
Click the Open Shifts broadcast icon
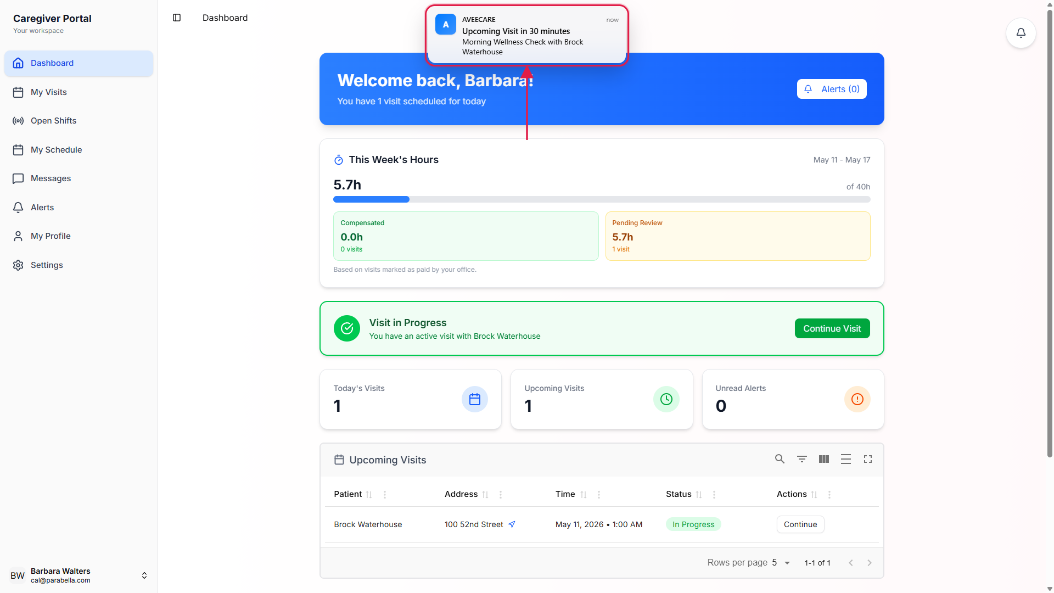click(x=18, y=121)
